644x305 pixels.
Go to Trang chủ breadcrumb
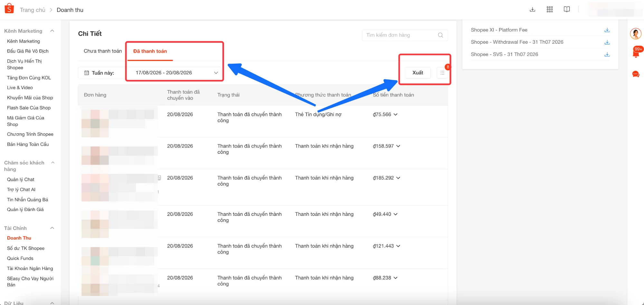point(33,10)
